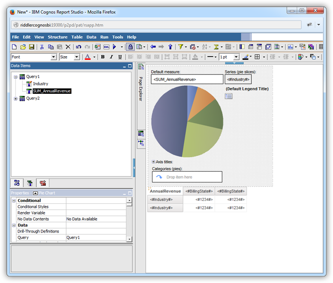Click the line color pencil icon
Screen dimensions: 333x283
(245, 57)
